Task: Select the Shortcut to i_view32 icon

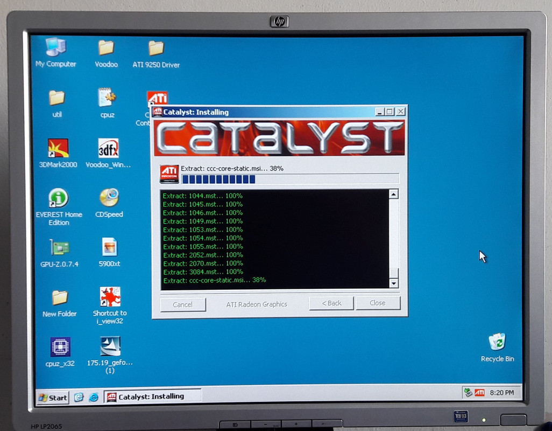Action: (110, 297)
